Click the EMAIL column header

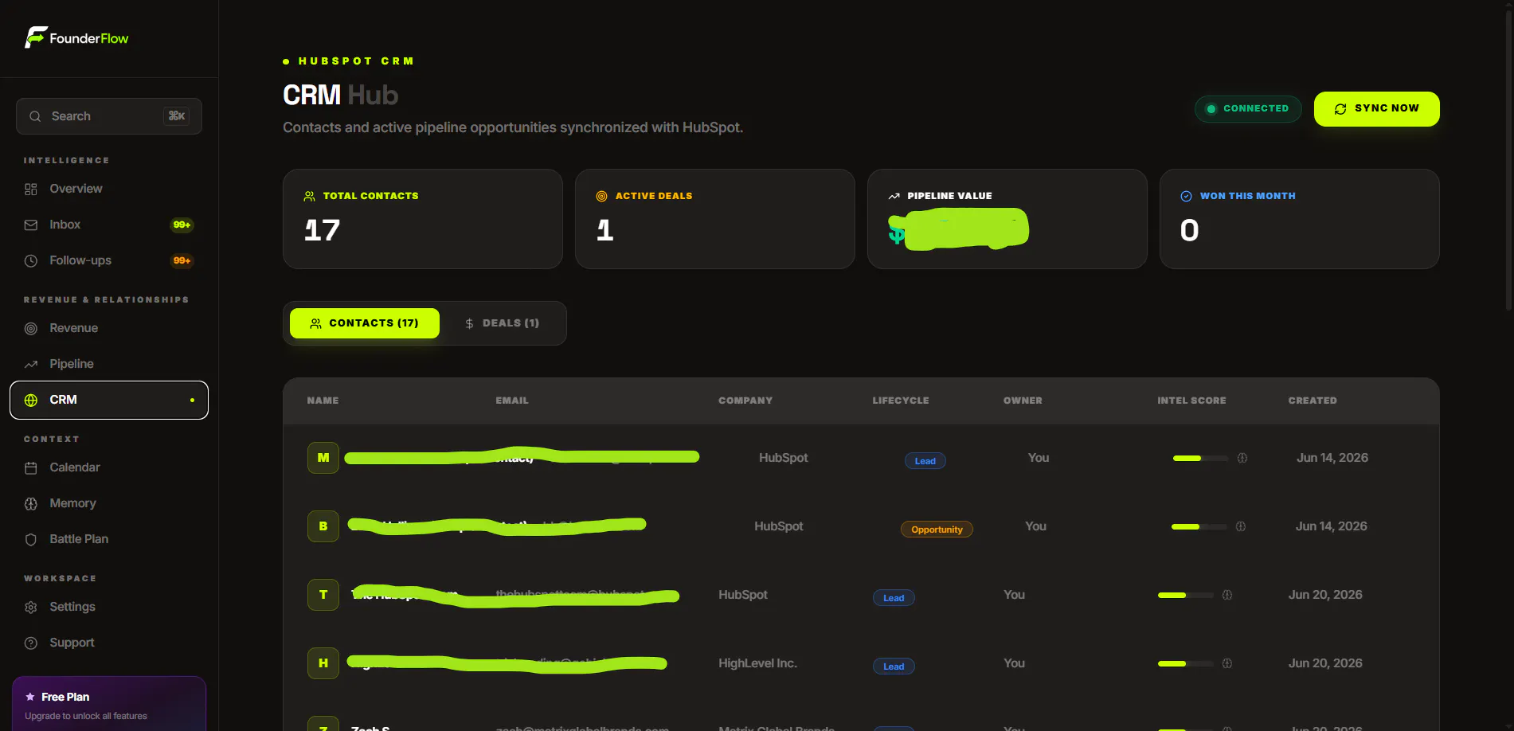point(512,401)
